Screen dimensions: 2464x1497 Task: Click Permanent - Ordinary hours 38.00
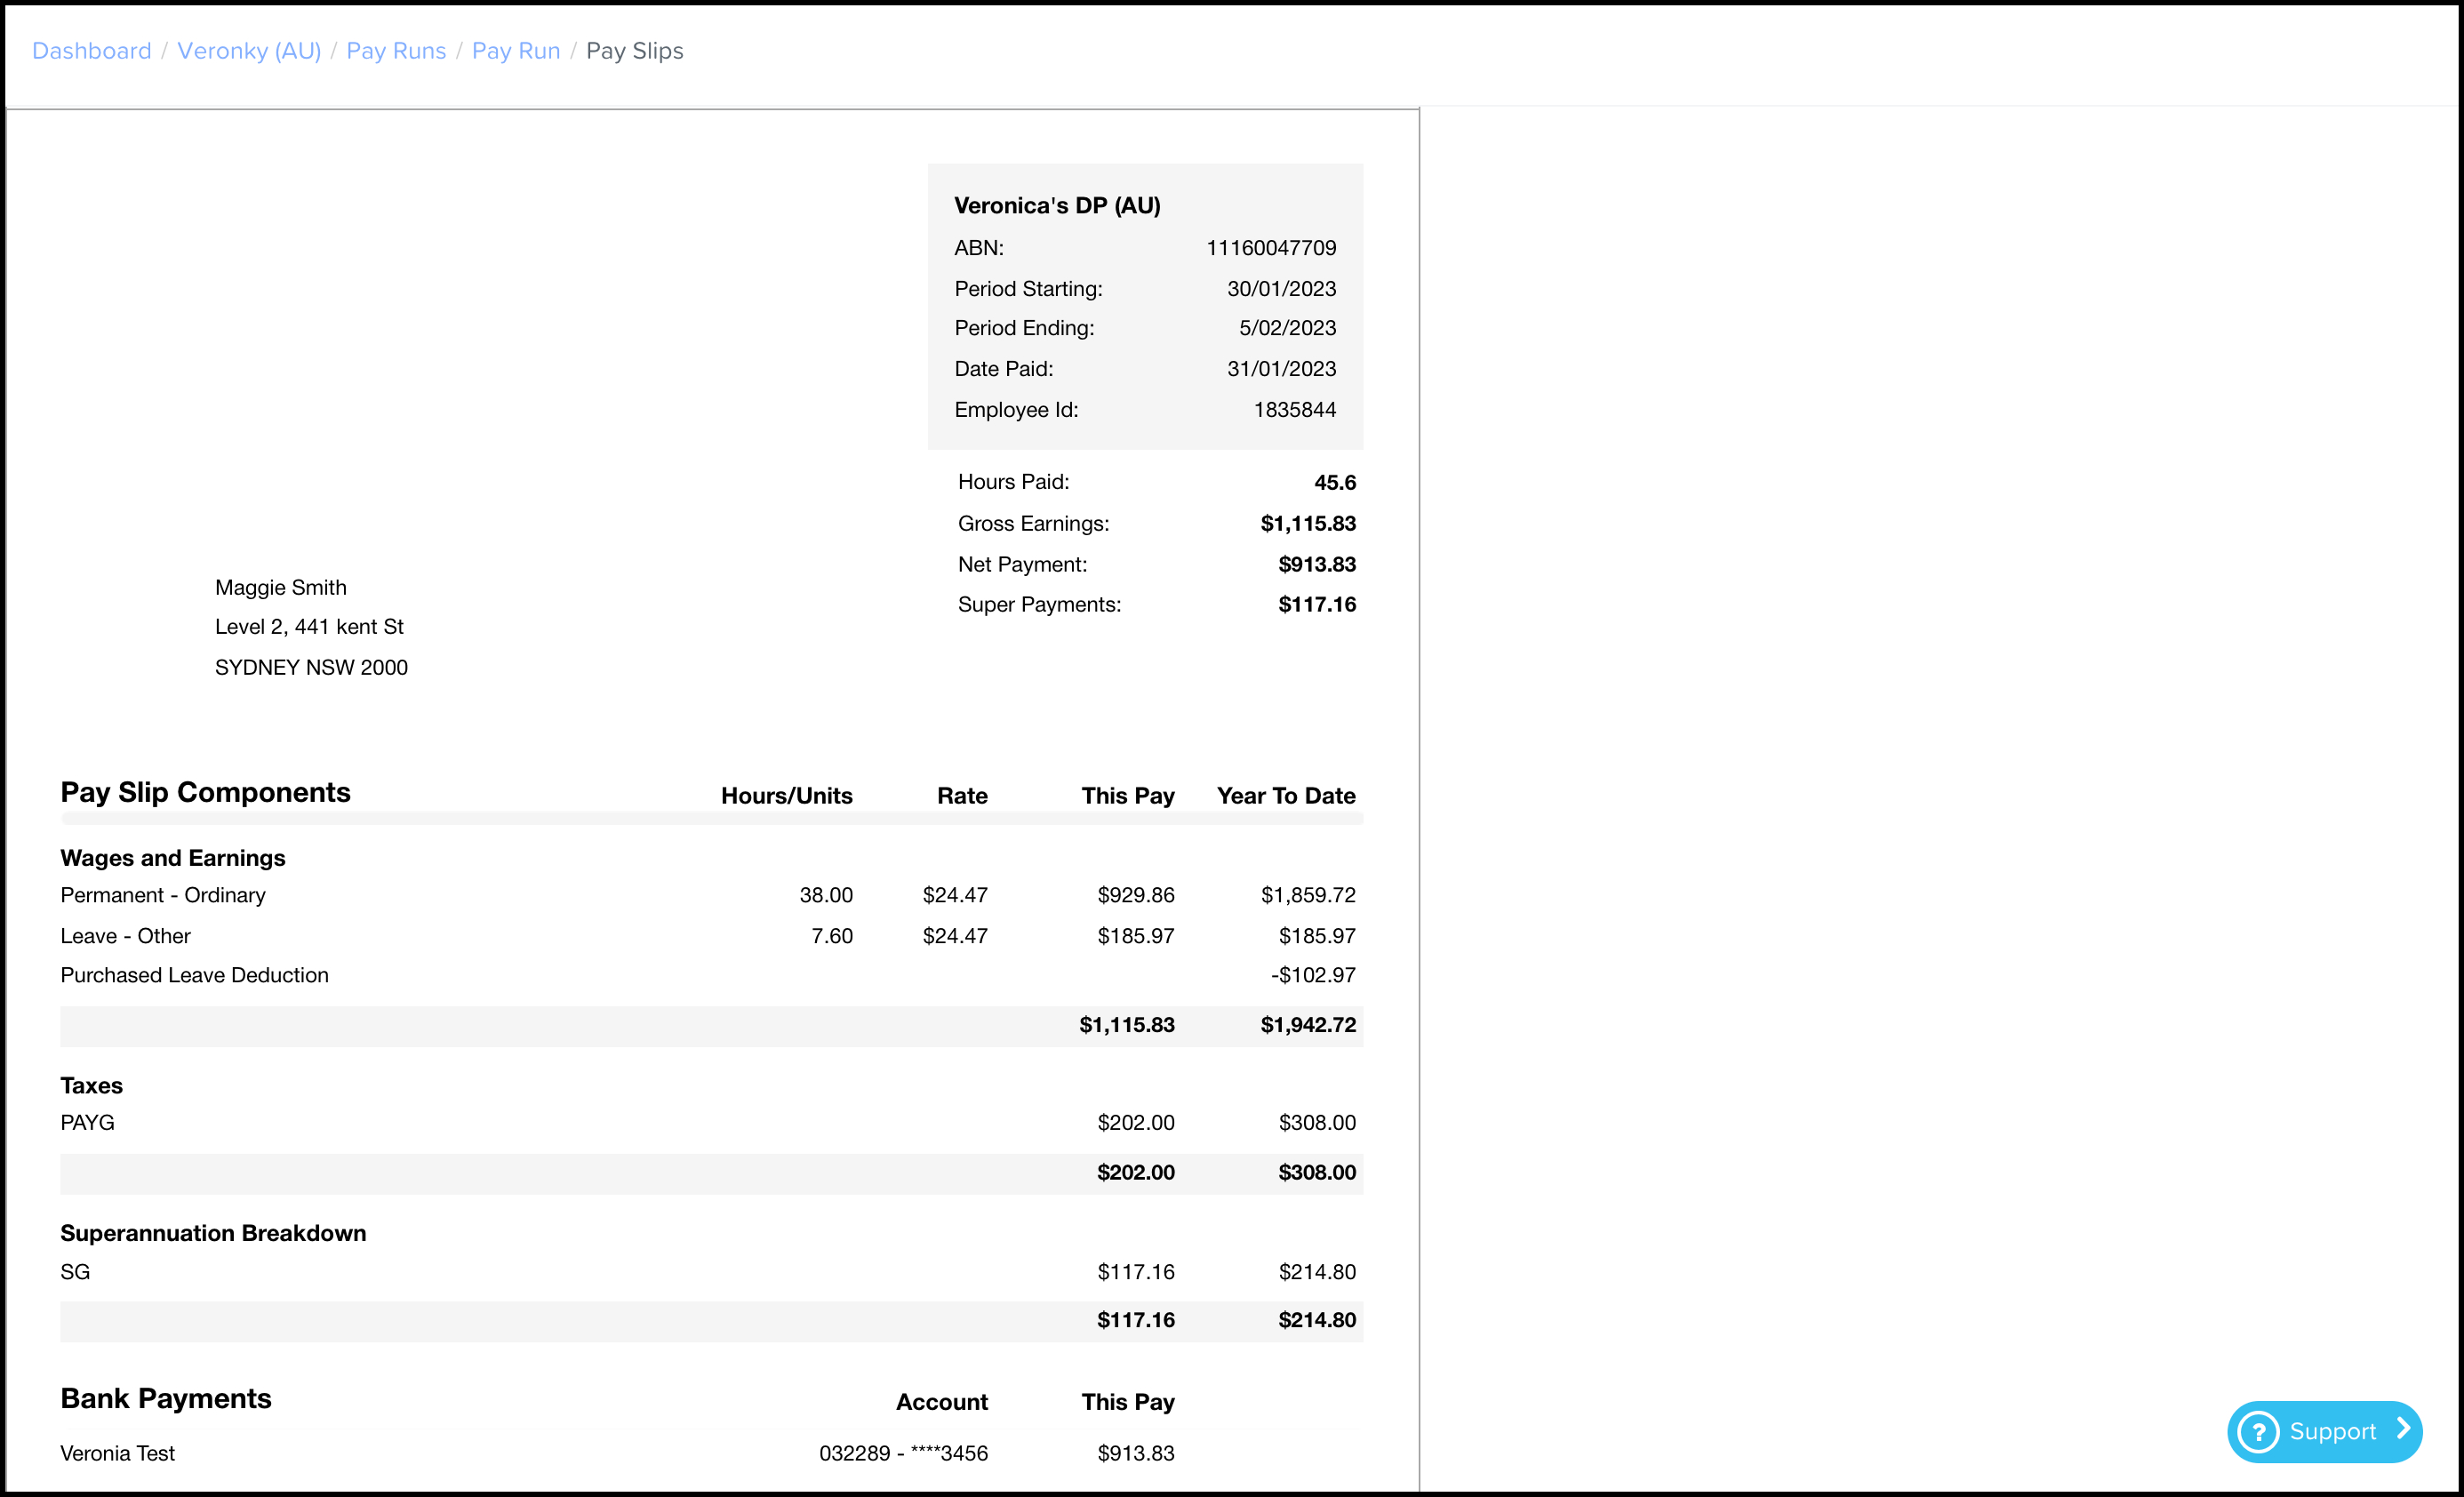pyautogui.click(x=826, y=895)
